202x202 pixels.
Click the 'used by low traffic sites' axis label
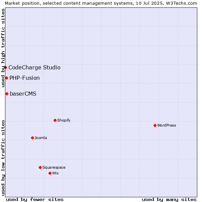(3, 158)
